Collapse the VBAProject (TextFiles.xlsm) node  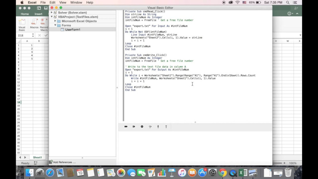point(52,17)
